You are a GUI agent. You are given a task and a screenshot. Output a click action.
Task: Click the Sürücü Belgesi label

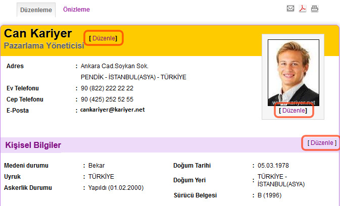click(x=195, y=195)
